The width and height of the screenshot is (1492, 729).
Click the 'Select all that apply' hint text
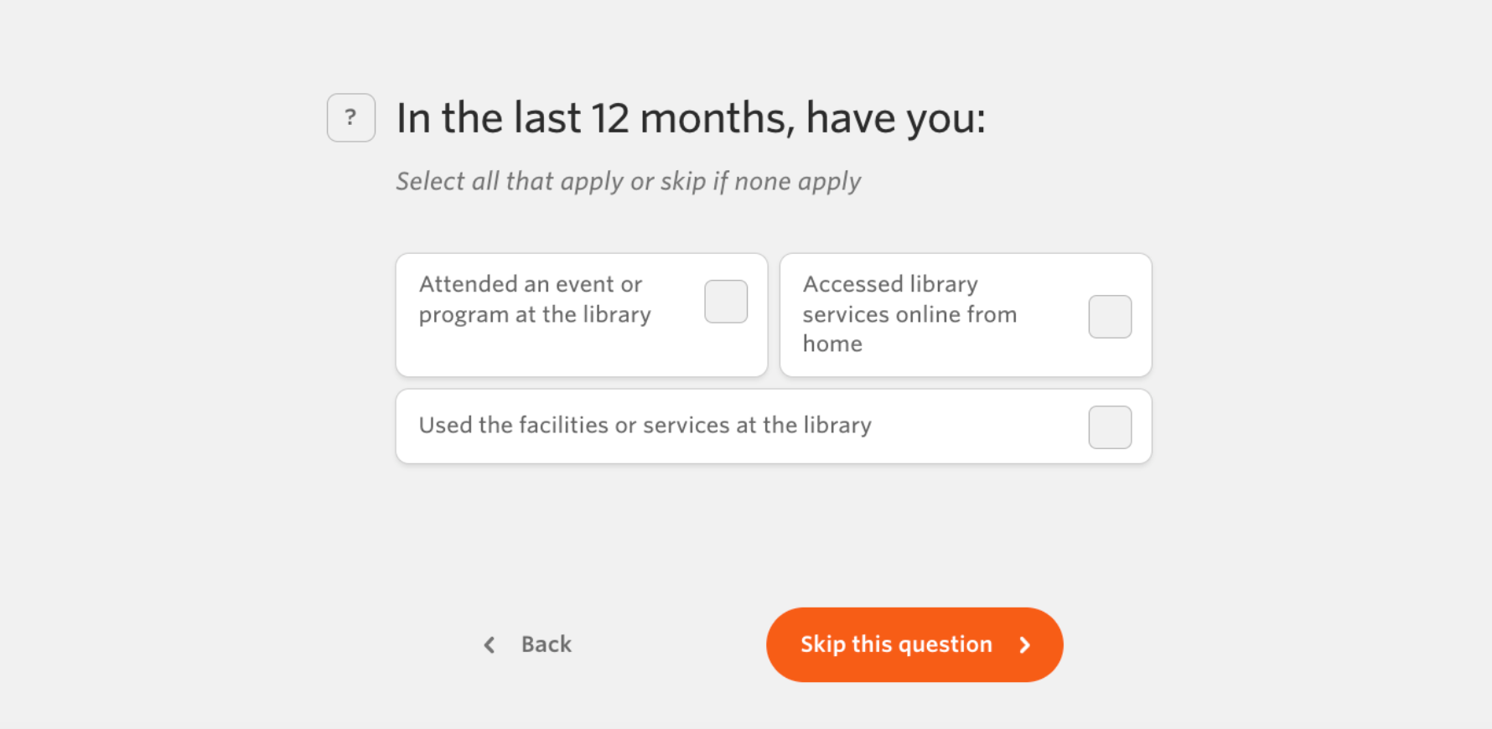point(628,182)
